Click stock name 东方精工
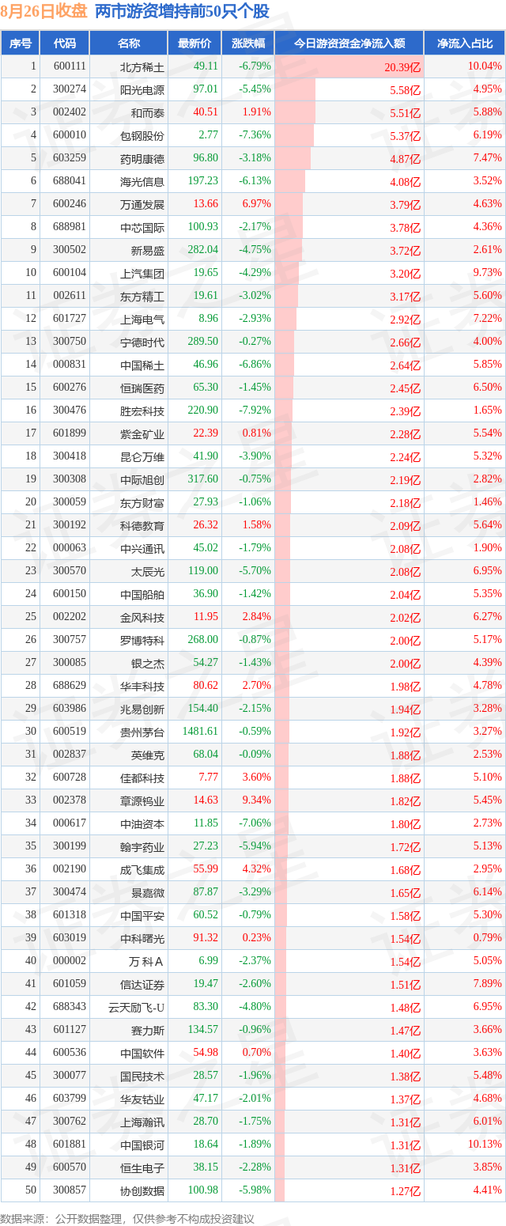Screen dimensions: 506x1226 point(142,297)
